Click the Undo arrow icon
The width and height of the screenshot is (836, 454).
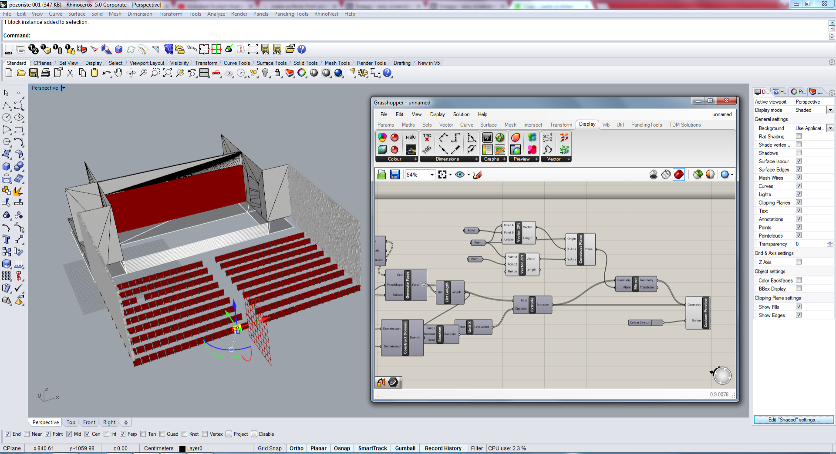[106, 73]
